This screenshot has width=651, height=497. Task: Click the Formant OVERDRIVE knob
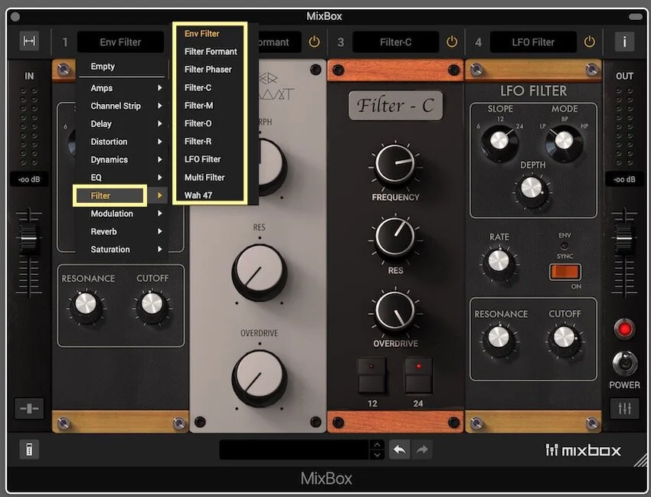click(x=259, y=378)
